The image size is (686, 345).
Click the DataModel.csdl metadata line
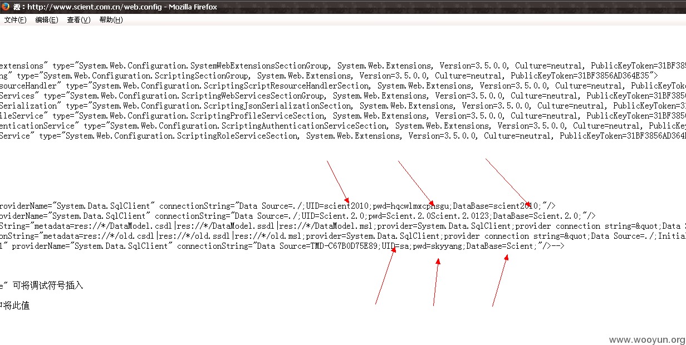point(343,226)
